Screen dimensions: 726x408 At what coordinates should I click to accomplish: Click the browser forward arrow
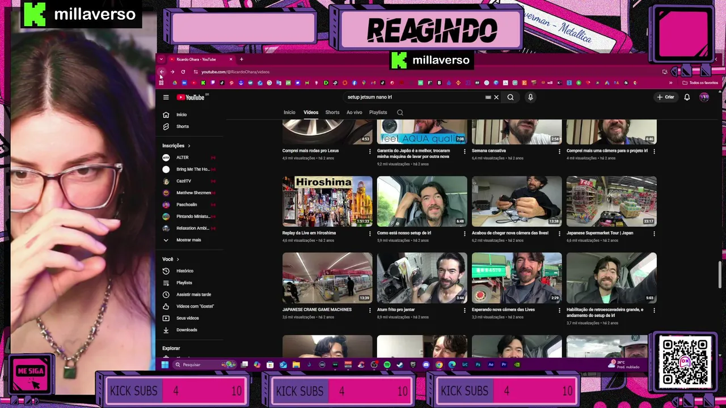[172, 72]
